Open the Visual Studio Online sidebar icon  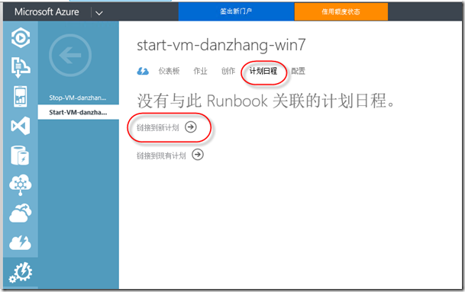tap(20, 126)
